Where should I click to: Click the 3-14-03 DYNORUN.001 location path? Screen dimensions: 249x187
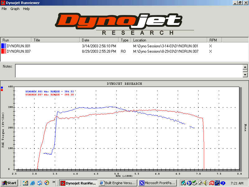pyautogui.click(x=166, y=46)
